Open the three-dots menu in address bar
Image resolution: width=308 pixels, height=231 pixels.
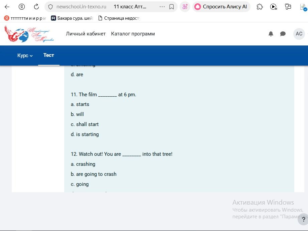162,7
